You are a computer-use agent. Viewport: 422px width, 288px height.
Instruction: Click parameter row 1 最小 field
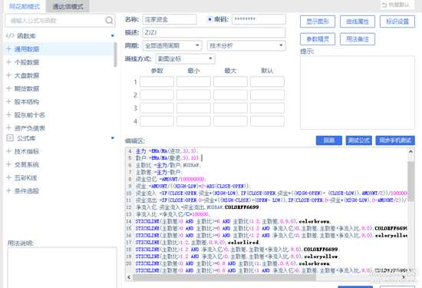[x=193, y=81]
